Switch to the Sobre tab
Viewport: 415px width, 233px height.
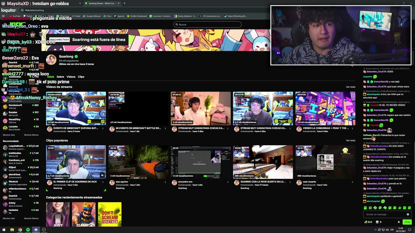[x=60, y=77]
